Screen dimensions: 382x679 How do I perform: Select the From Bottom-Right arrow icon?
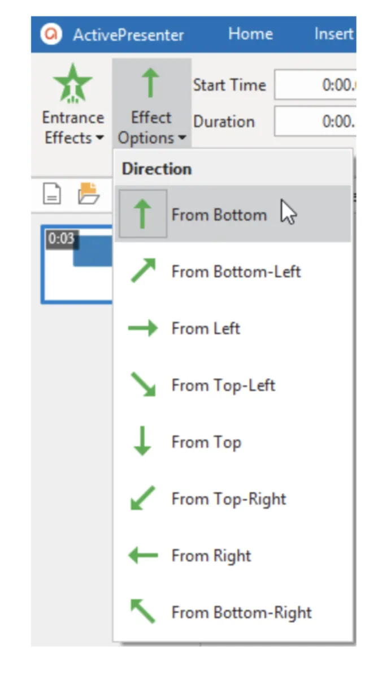[142, 612]
